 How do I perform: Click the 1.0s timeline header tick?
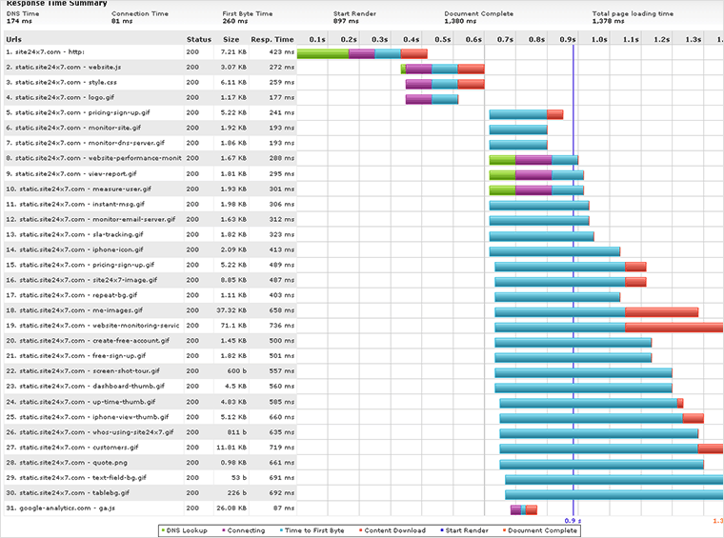(598, 39)
